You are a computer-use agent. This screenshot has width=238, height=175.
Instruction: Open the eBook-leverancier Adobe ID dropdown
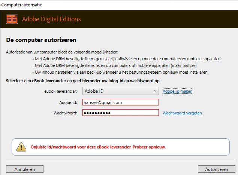[x=121, y=91]
